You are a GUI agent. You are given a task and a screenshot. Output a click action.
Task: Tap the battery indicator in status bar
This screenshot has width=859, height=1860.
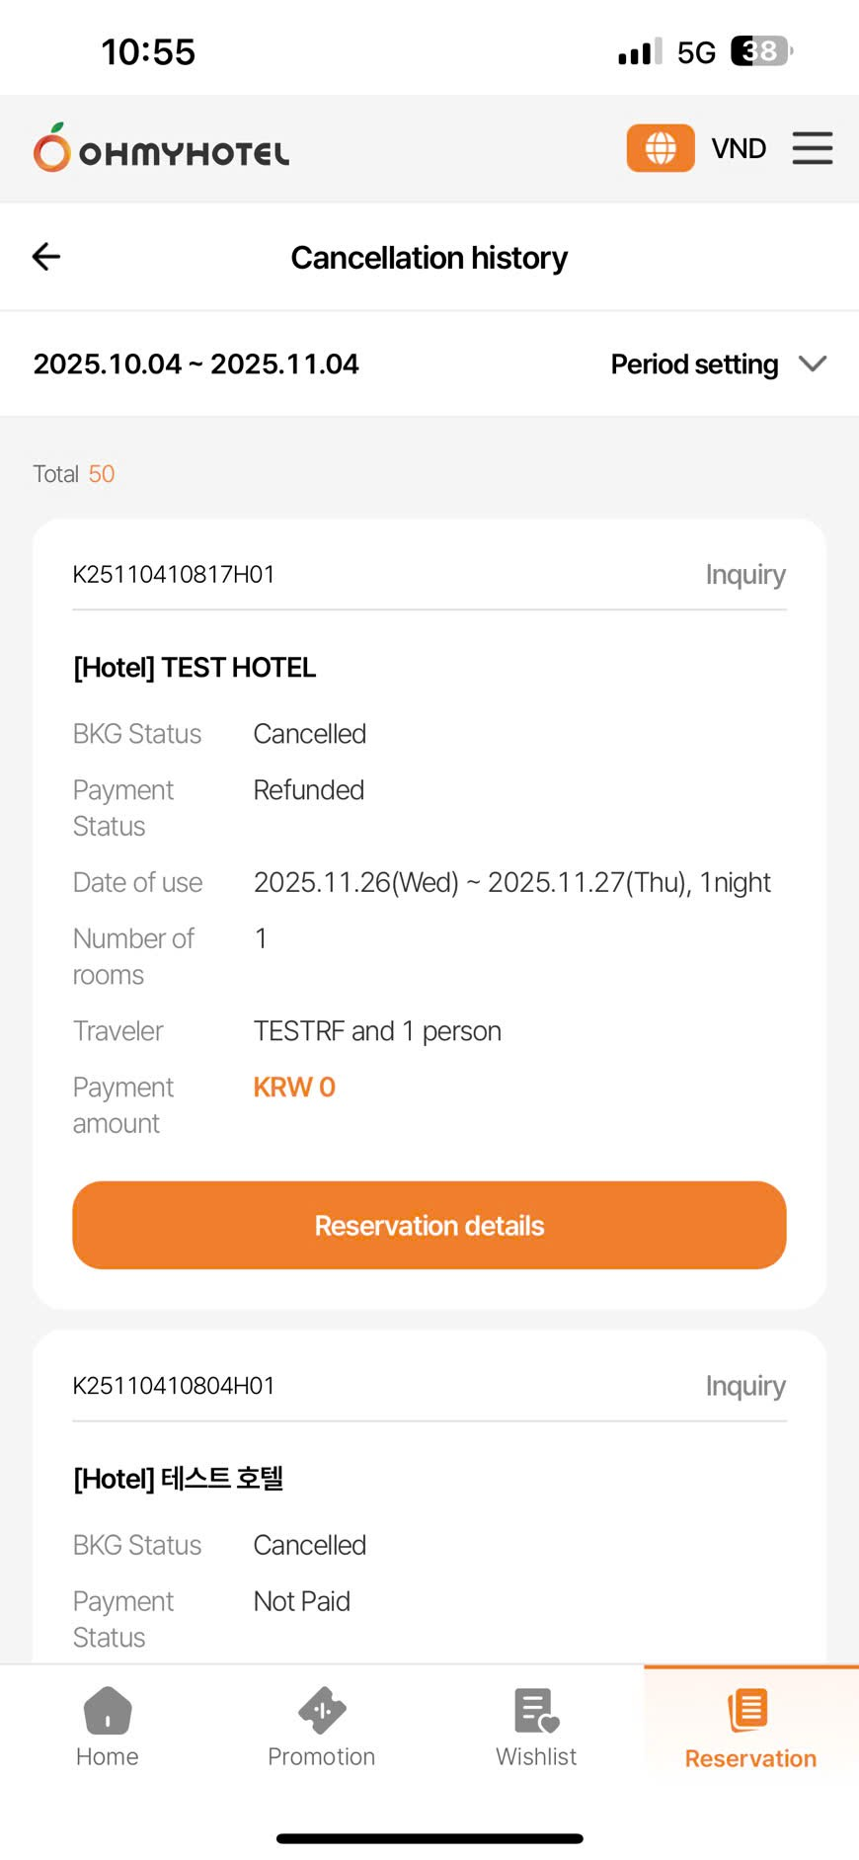click(x=760, y=51)
